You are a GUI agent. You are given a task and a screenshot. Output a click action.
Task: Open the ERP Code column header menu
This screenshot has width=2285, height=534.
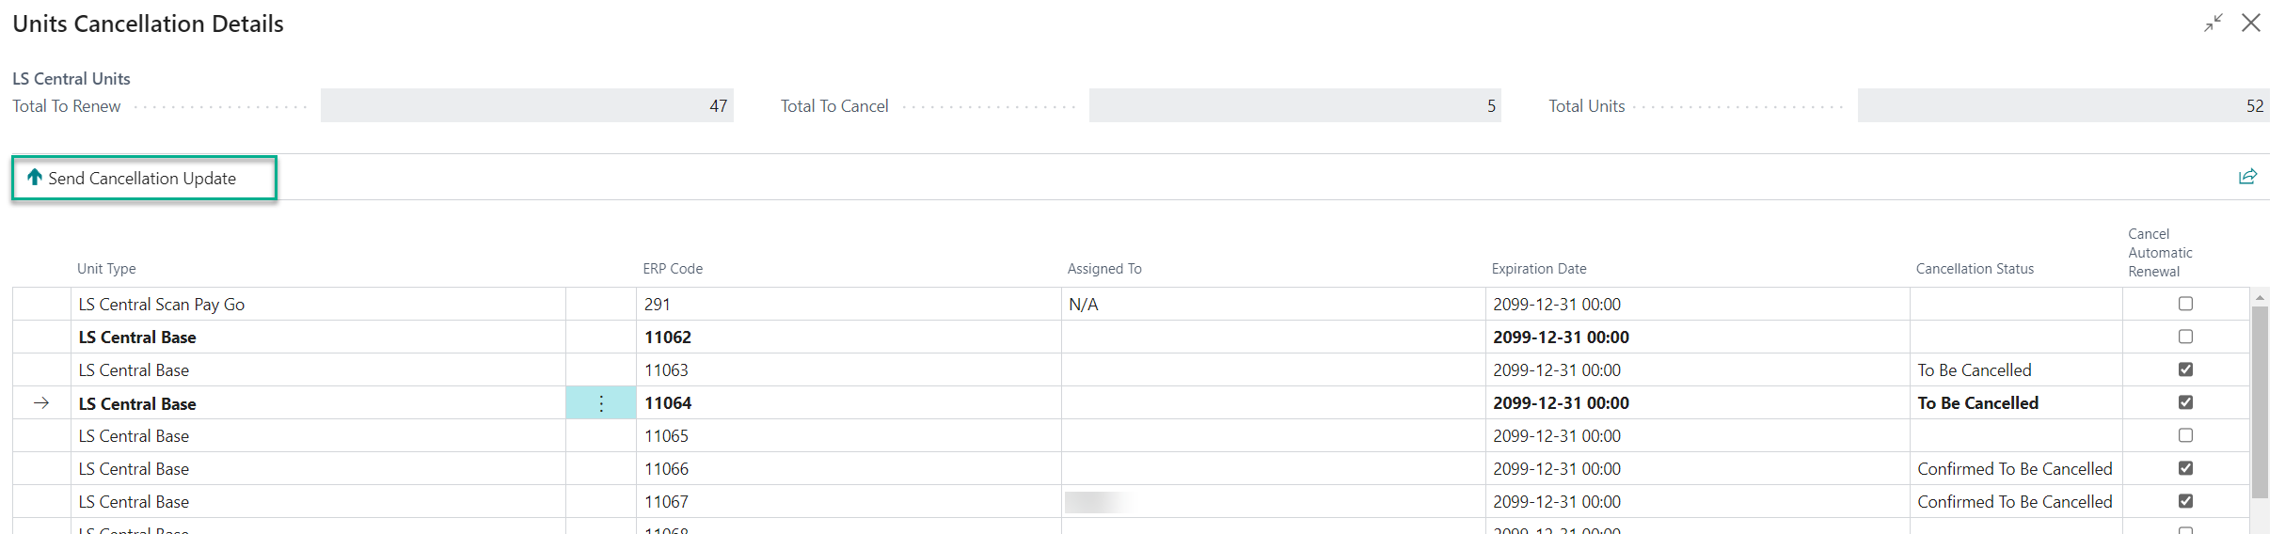[x=673, y=269]
